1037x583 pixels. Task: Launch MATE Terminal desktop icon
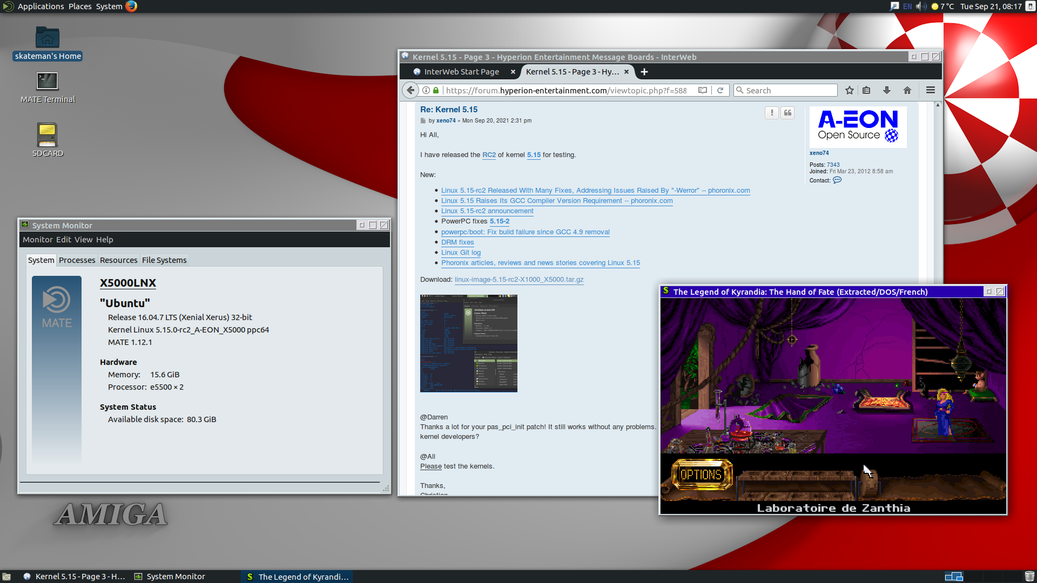[x=48, y=87]
